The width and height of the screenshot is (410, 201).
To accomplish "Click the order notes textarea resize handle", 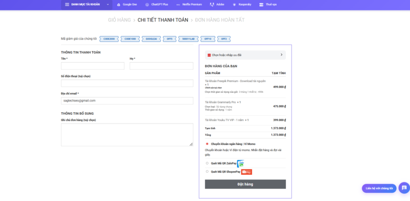I will (x=191, y=144).
